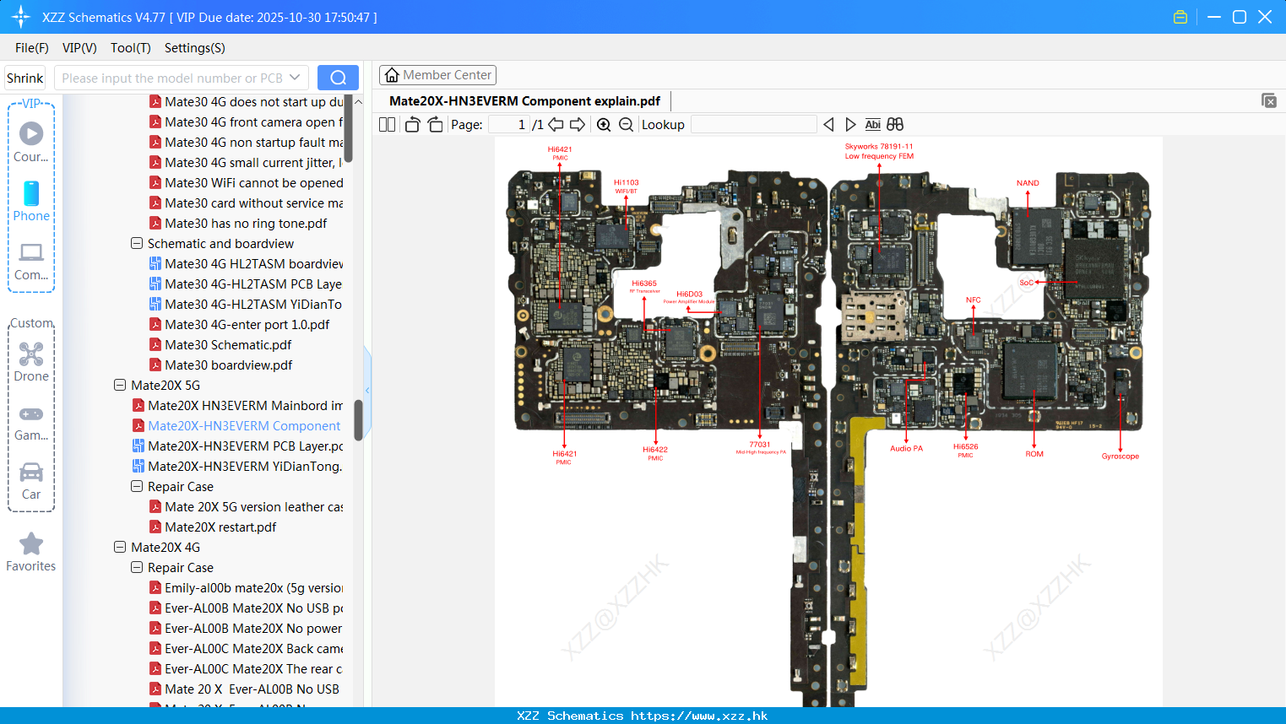Screen dimensions: 1286x724
Task: Go to the next page arrow
Action: [x=578, y=125]
